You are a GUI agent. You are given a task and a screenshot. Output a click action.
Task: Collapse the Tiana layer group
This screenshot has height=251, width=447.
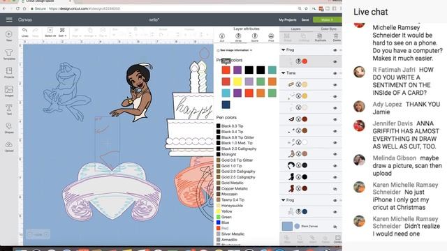tap(284, 73)
